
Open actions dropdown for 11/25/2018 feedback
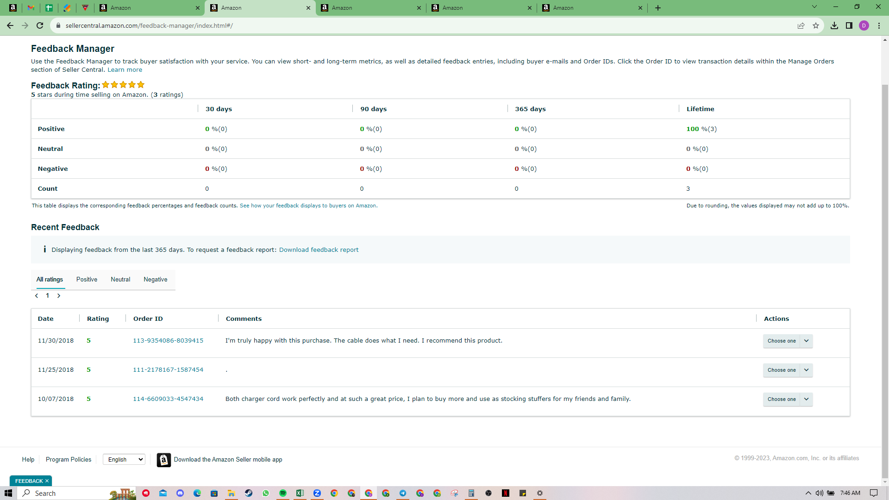pyautogui.click(x=788, y=370)
